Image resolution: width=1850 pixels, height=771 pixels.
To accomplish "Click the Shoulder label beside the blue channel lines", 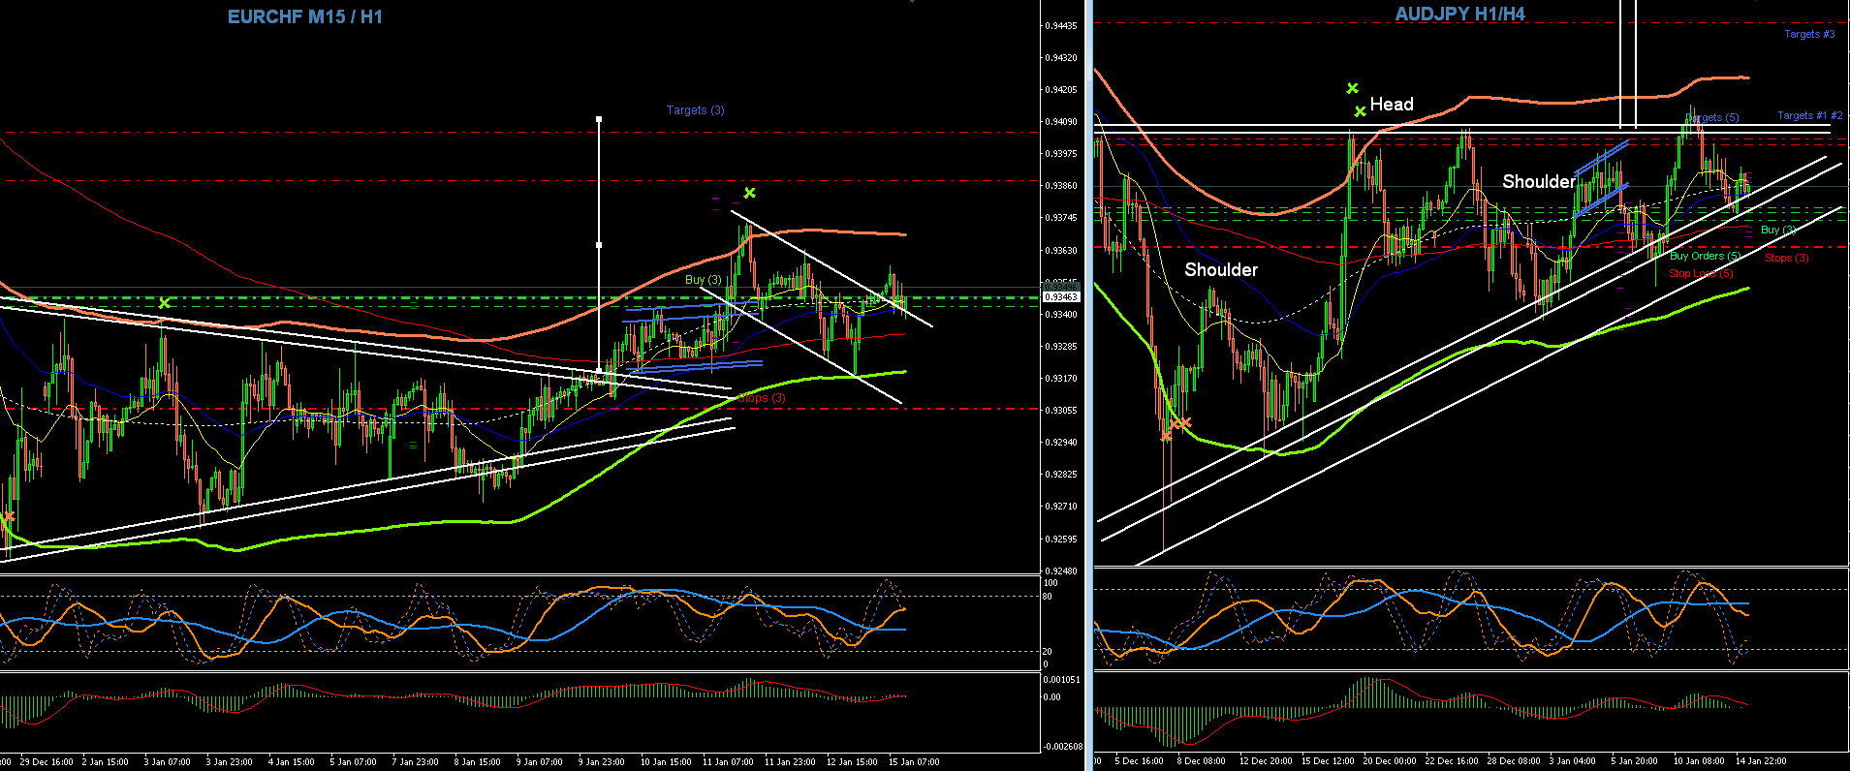I will [x=1538, y=182].
